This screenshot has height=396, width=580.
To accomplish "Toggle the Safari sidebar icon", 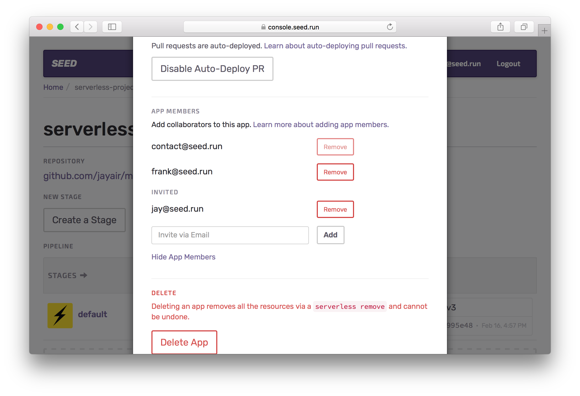I will pos(112,27).
